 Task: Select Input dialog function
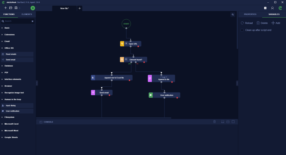(17, 106)
